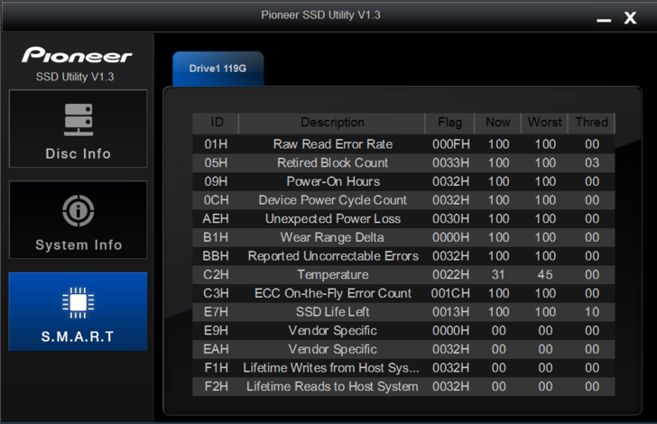Click SSD Utility V1.3 sidebar label
The height and width of the screenshot is (424, 657).
[x=75, y=77]
